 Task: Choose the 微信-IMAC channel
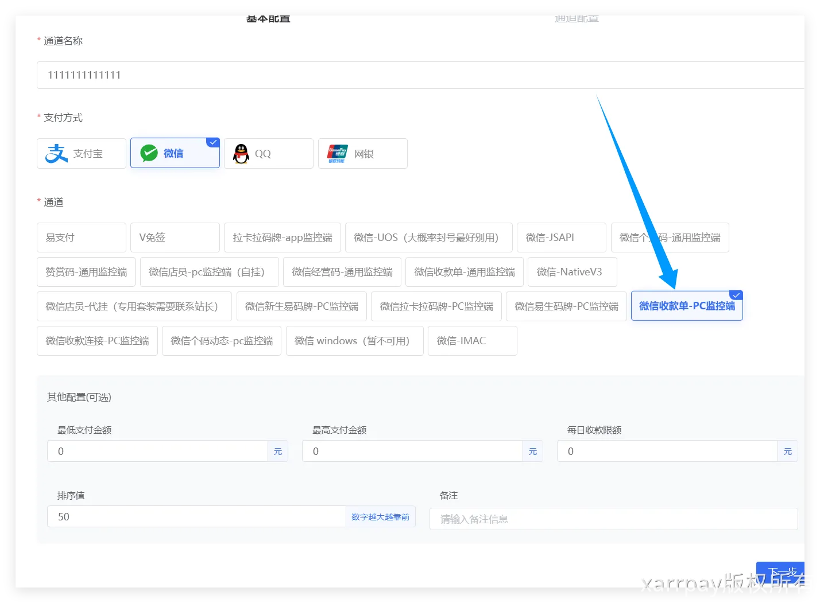click(472, 341)
